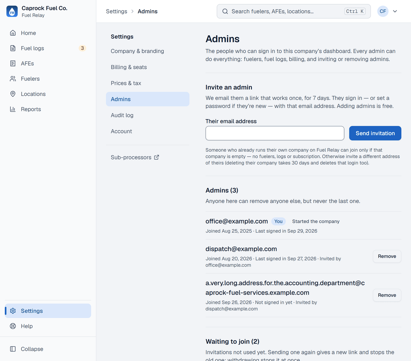Click the CF user avatar
The width and height of the screenshot is (411, 361).
coord(383,11)
